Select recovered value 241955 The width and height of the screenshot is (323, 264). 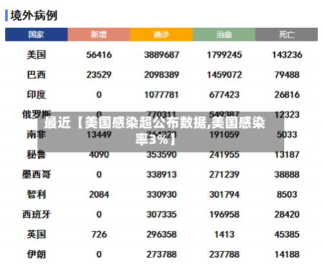click(x=224, y=155)
